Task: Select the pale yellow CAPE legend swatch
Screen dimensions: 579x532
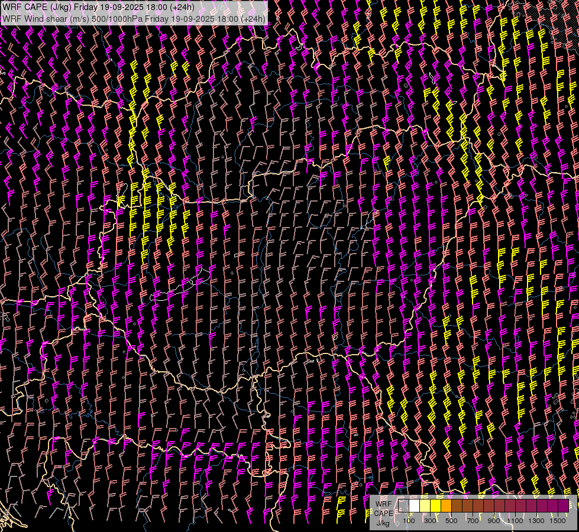Action: 425,506
